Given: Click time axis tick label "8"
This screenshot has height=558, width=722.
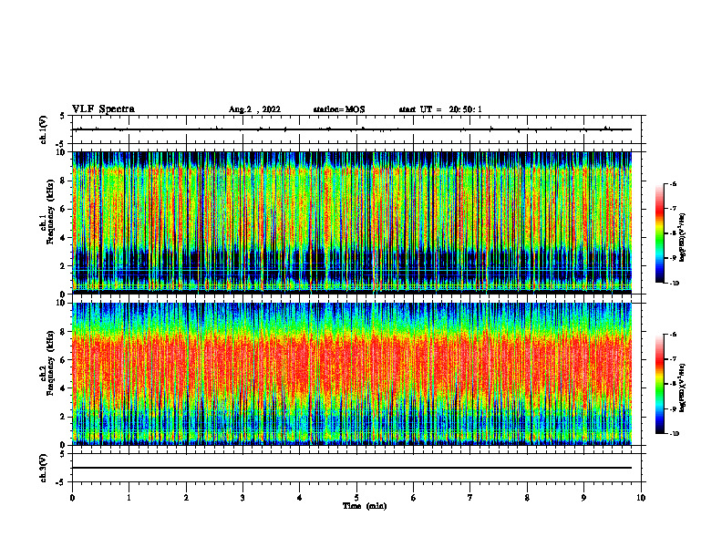Looking at the screenshot, I should click(527, 498).
